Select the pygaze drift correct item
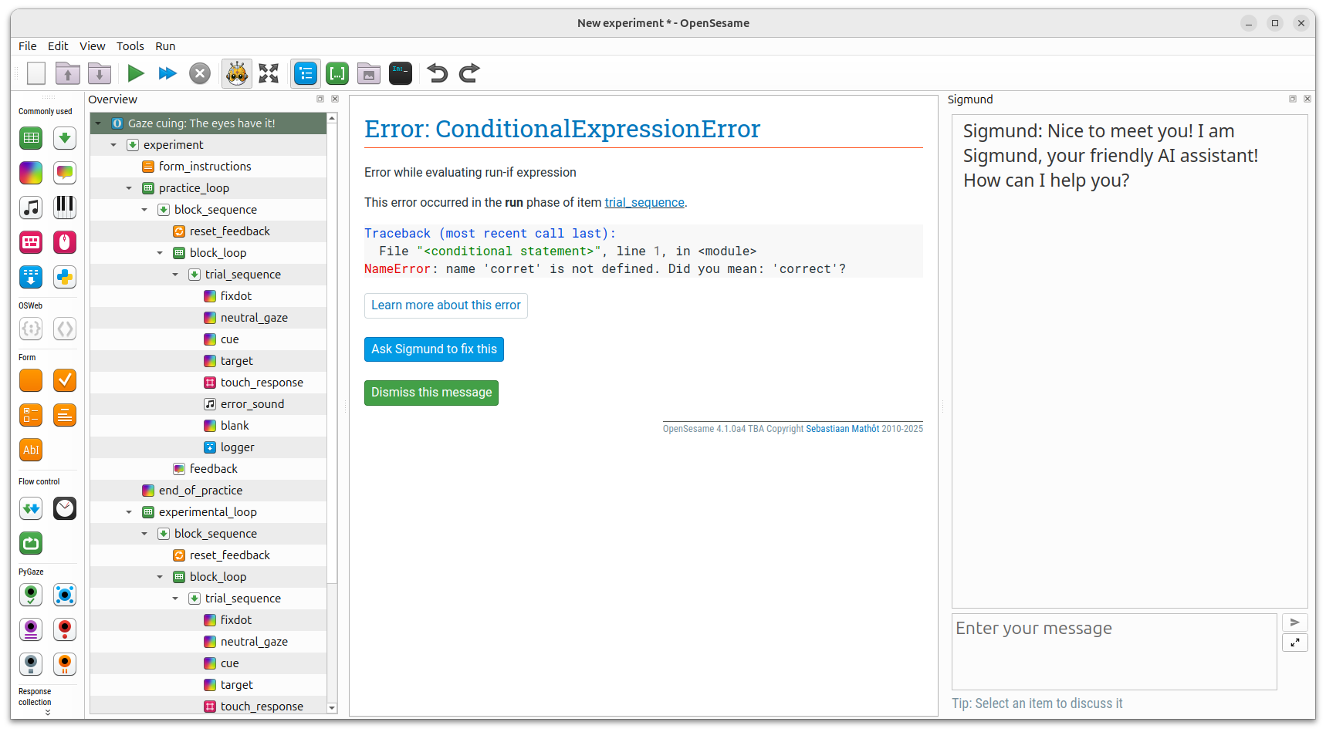This screenshot has height=732, width=1326. pos(65,595)
